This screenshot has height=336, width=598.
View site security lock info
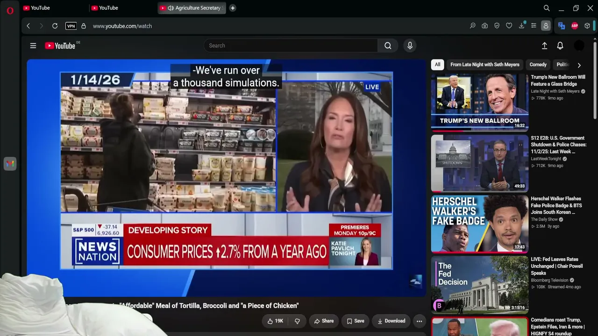point(84,26)
